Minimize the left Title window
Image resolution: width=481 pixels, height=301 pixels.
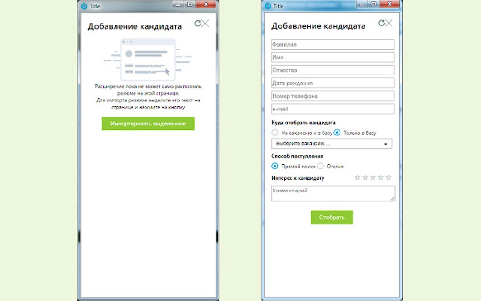[178, 5]
